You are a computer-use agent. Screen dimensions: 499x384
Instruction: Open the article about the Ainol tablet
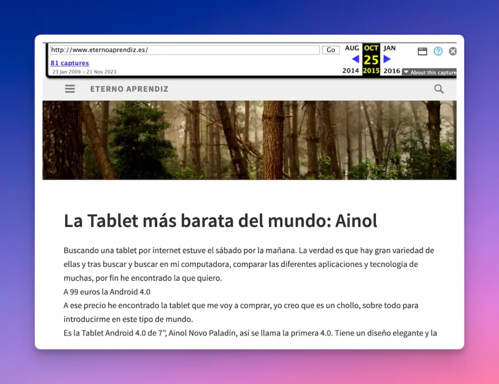220,220
